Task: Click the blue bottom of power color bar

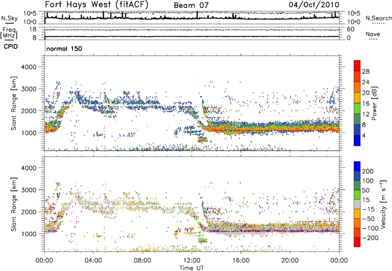Action: 357,140
